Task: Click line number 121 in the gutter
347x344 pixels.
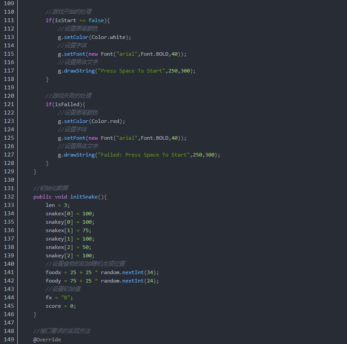Action: point(9,104)
